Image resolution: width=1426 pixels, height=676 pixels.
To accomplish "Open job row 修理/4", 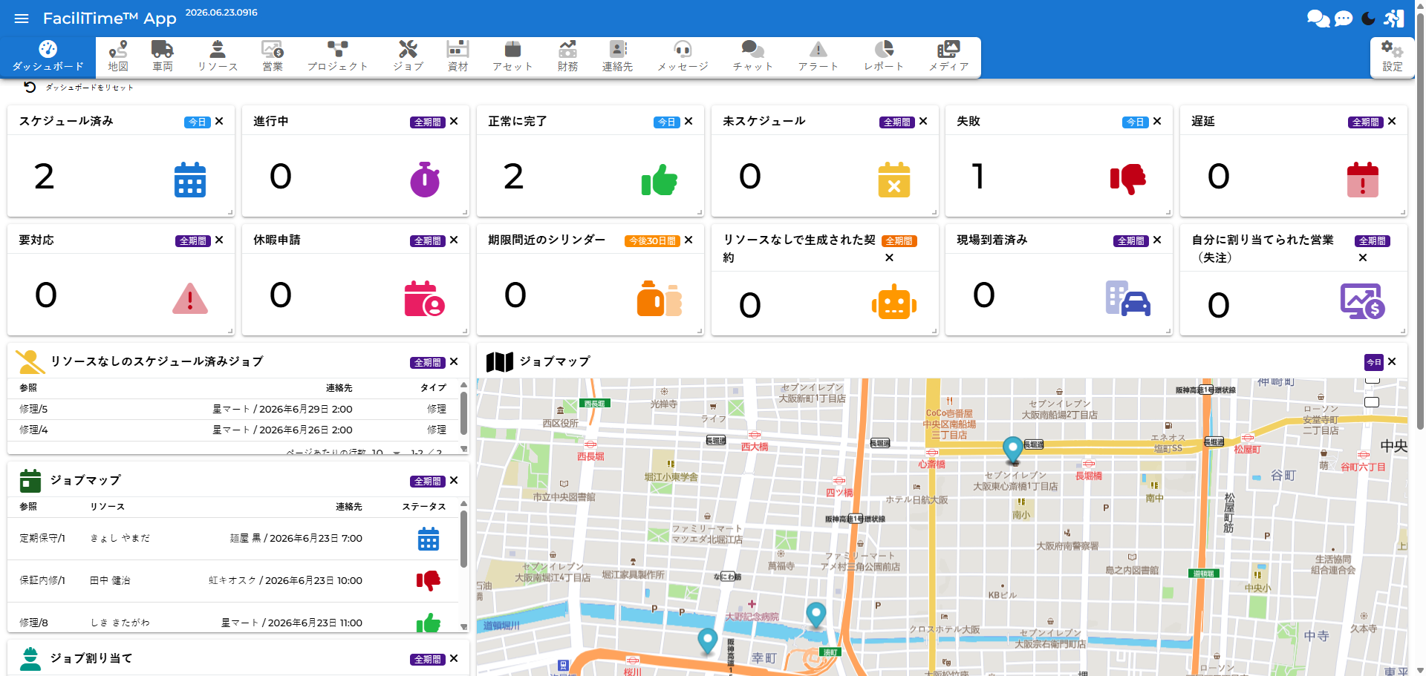I will [x=232, y=430].
